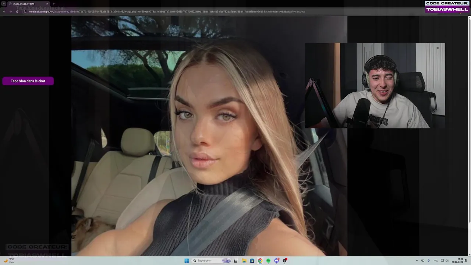Open the volume speaker icon in tray
Screen dimensions: 471x265
(x=447, y=261)
